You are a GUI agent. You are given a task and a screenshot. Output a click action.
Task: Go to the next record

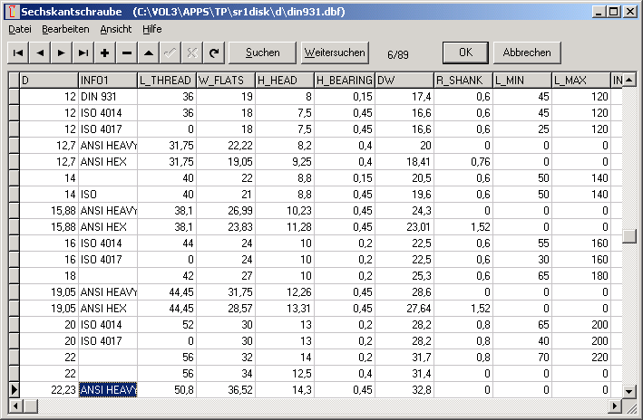(x=62, y=52)
